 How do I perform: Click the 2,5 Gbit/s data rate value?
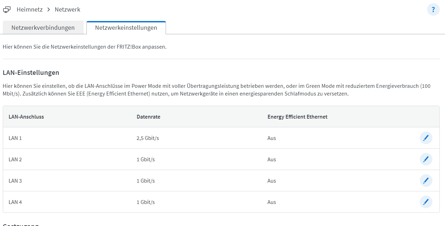tap(148, 138)
